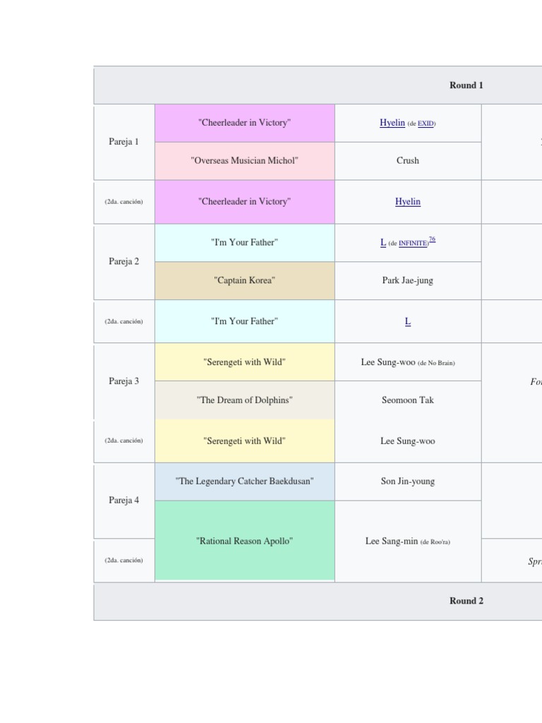This screenshot has height=723, width=542.
Task: Click the Crush singer cell
Action: (407, 161)
